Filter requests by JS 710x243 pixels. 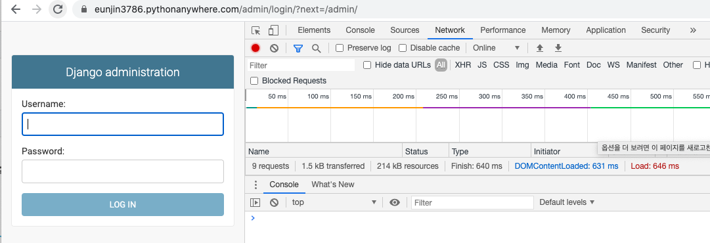click(482, 65)
